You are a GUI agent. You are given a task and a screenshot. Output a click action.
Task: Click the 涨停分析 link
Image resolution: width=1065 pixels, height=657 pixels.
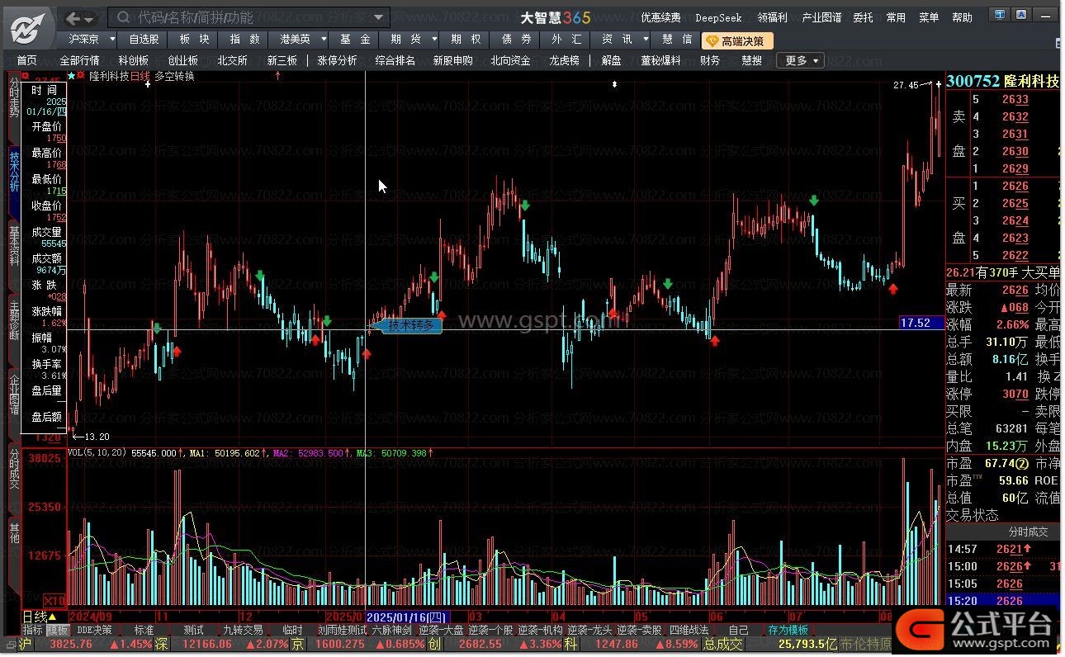(337, 60)
